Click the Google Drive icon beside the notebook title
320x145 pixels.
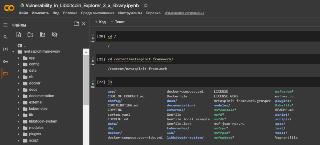pyautogui.click(x=22, y=6)
